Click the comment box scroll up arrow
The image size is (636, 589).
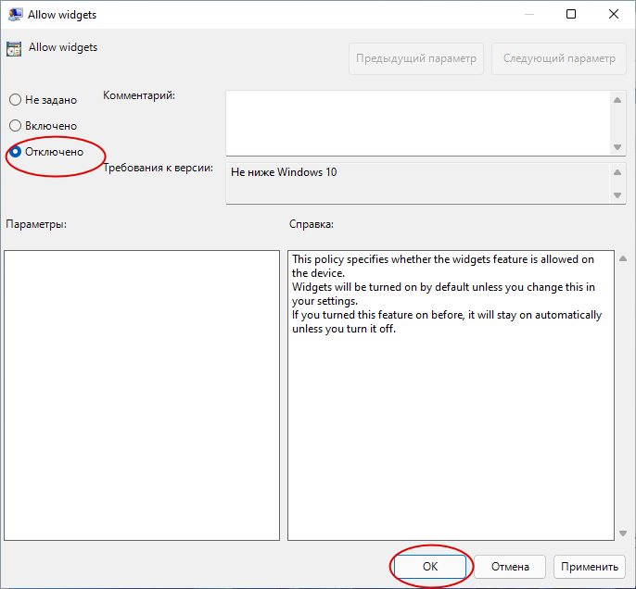pyautogui.click(x=617, y=100)
